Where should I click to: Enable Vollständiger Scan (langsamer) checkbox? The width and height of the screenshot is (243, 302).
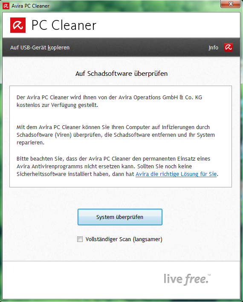pyautogui.click(x=80, y=239)
